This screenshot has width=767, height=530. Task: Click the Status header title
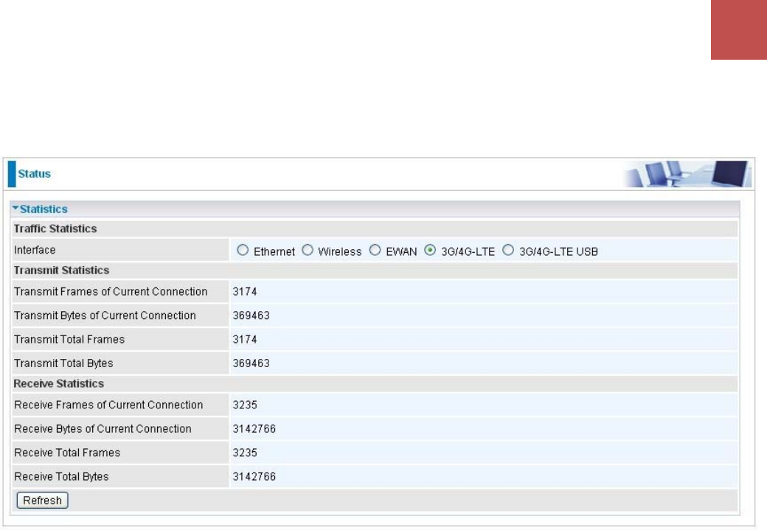click(x=34, y=173)
